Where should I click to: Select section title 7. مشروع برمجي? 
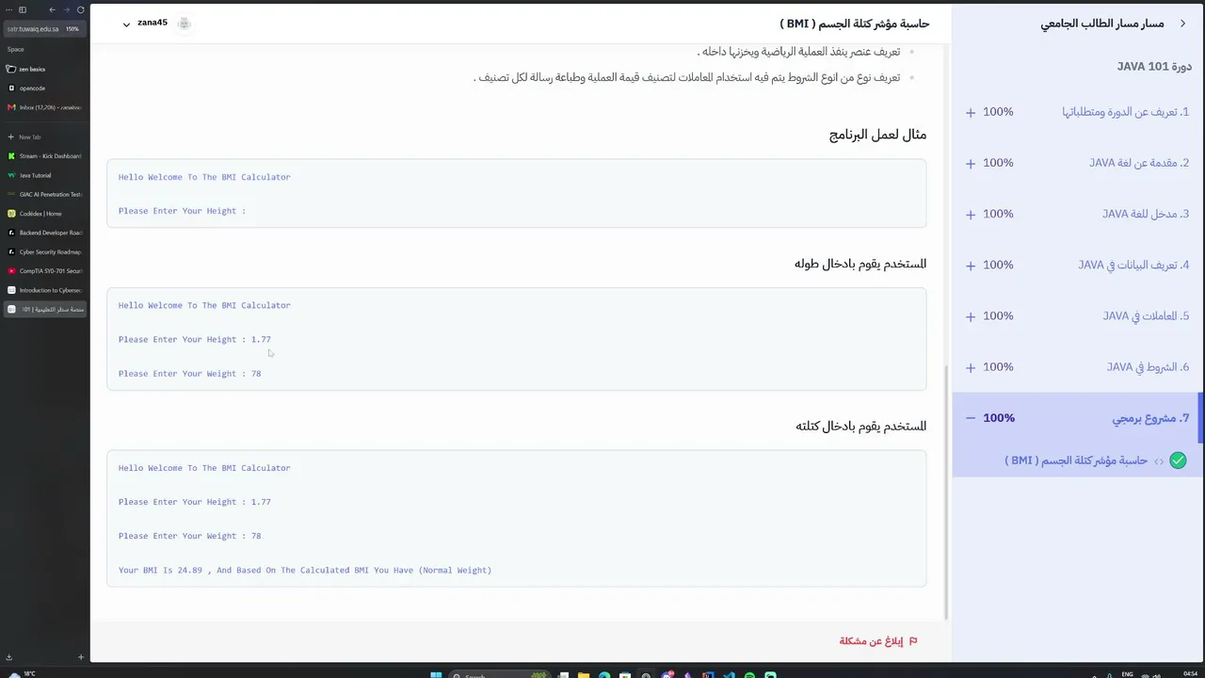point(1151,418)
